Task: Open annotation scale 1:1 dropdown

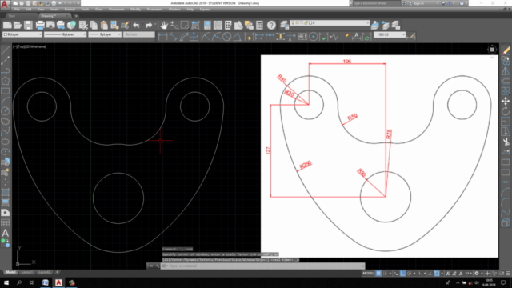Action: 468,274
